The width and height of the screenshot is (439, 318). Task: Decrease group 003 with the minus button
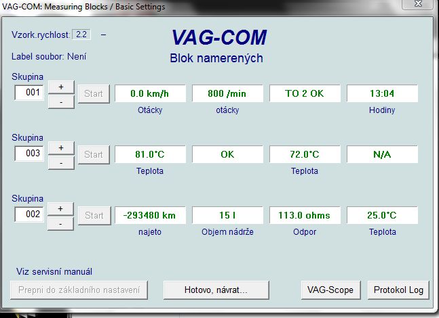point(61,163)
